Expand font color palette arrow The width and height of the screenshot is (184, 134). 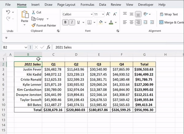pos(116,22)
